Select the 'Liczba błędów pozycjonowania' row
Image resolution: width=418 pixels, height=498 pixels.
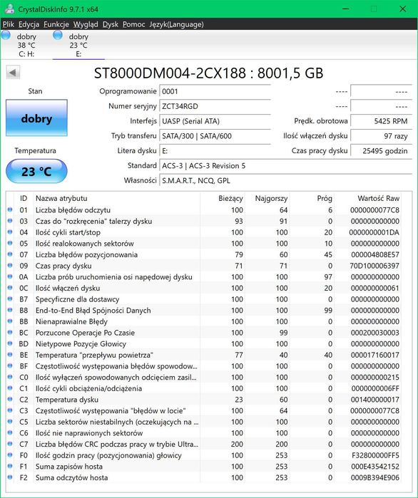coord(203,254)
